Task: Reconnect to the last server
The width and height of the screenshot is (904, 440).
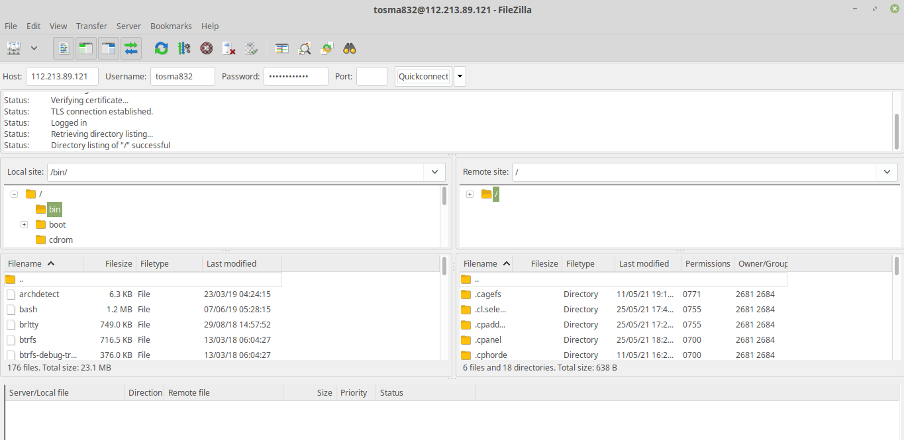Action: (x=252, y=48)
